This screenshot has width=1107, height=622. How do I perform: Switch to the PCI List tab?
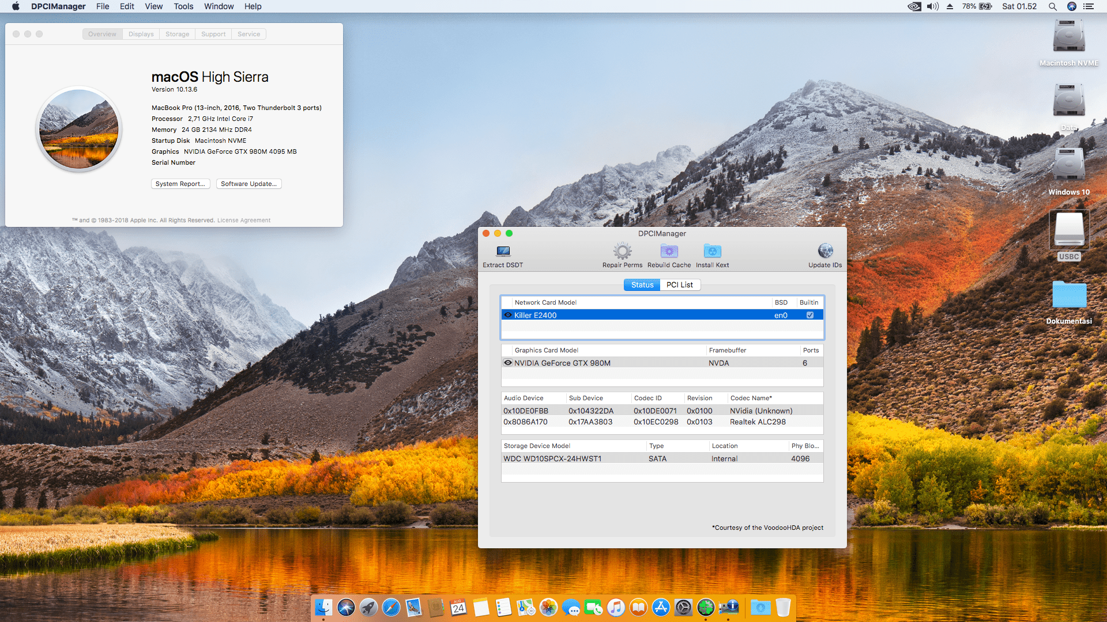coord(679,285)
